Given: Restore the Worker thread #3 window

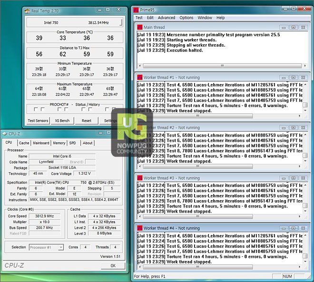Looking at the screenshot, I should 294,178.
